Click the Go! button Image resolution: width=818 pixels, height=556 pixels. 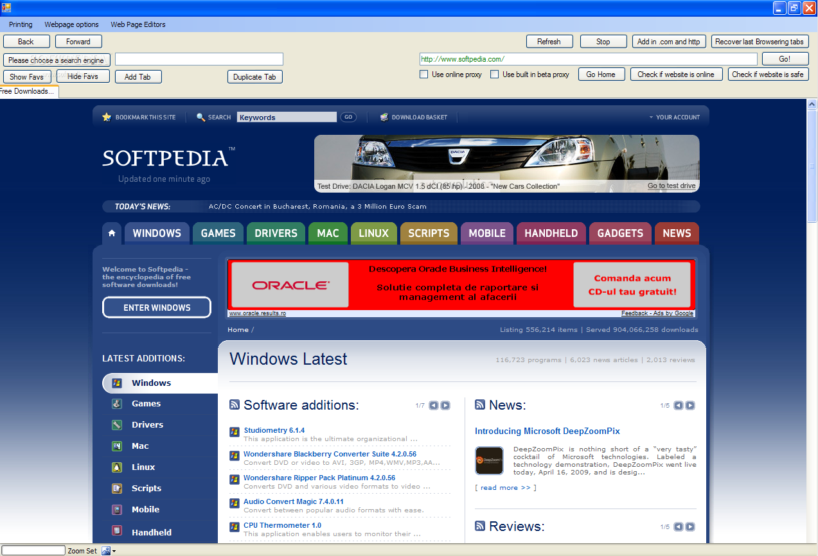pyautogui.click(x=785, y=58)
